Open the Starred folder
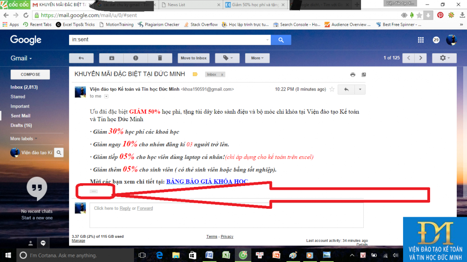The width and height of the screenshot is (467, 262). coord(18,97)
